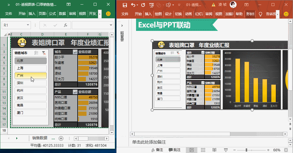This screenshot has width=293, height=153.
Task: Select 杭州 in Excel slicer
Action: coord(31,90)
